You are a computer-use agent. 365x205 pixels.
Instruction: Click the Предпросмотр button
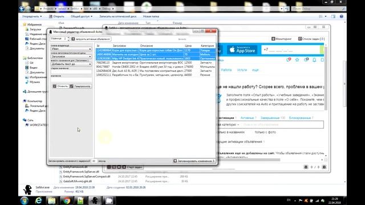coord(80,86)
